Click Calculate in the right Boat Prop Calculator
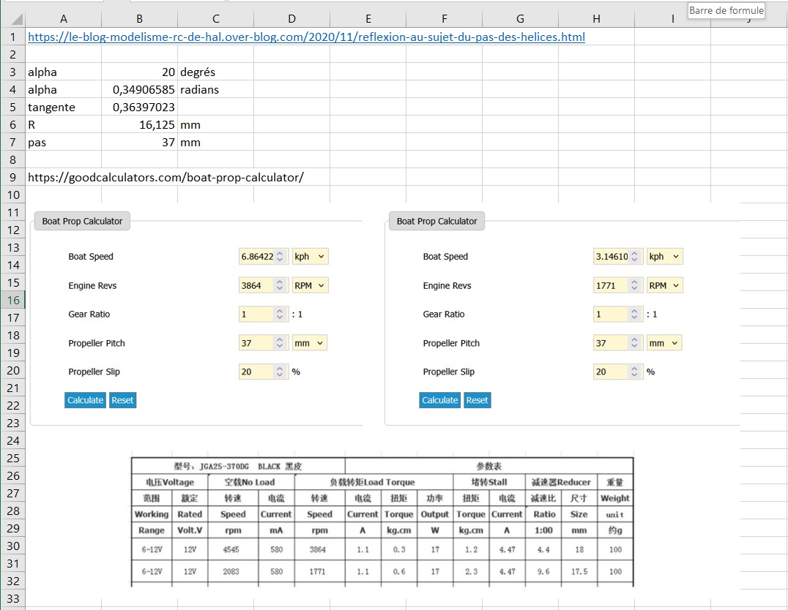The width and height of the screenshot is (788, 610). point(439,400)
